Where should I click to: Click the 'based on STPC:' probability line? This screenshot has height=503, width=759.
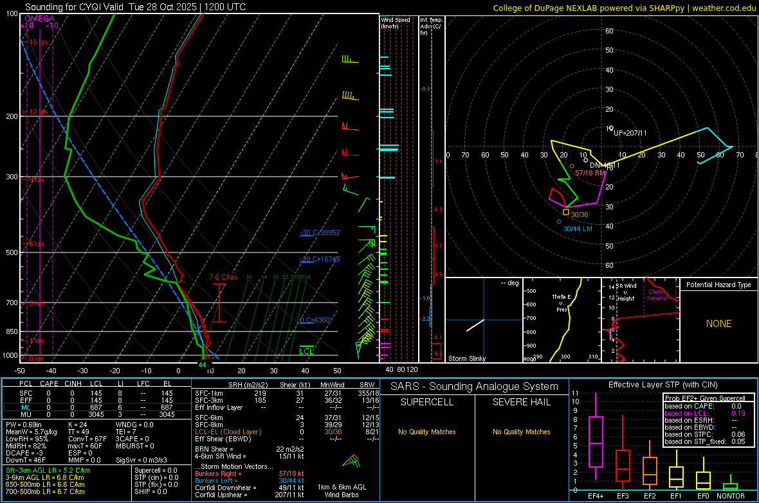click(705, 434)
